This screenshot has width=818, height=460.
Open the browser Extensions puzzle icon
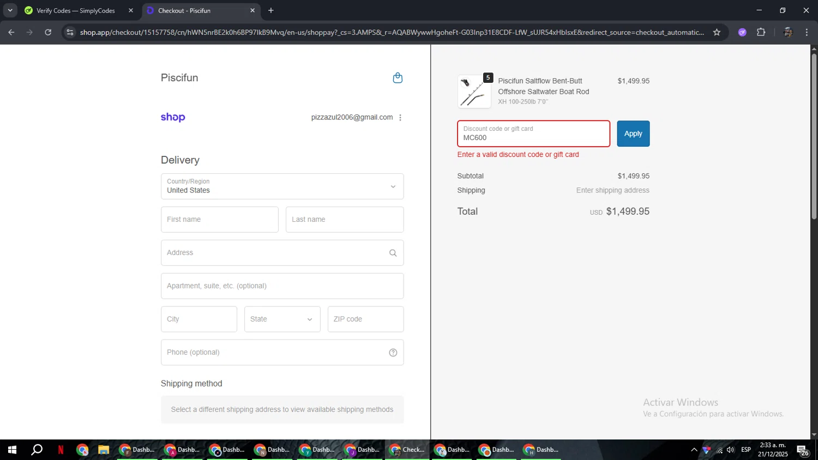761,32
